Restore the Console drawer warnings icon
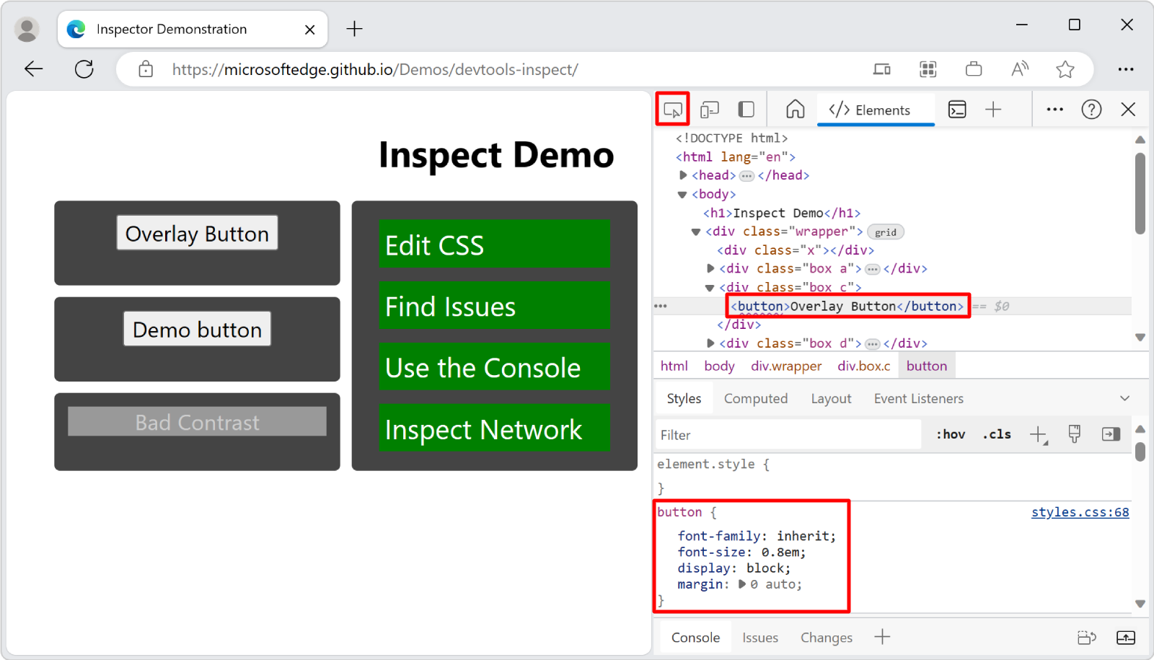Viewport: 1154px width, 660px height. [x=1086, y=637]
